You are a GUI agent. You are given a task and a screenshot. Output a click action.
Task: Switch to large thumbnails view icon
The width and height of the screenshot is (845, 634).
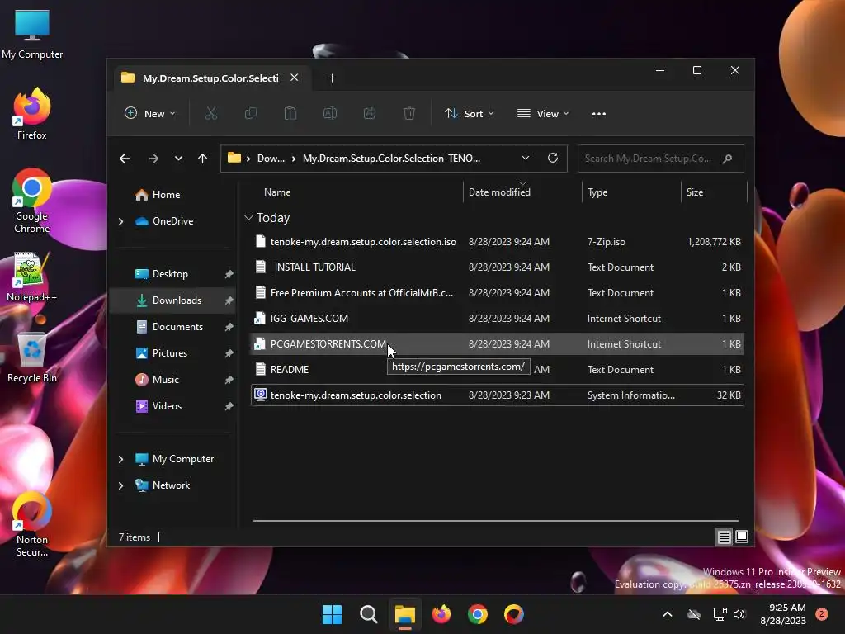[x=742, y=537]
